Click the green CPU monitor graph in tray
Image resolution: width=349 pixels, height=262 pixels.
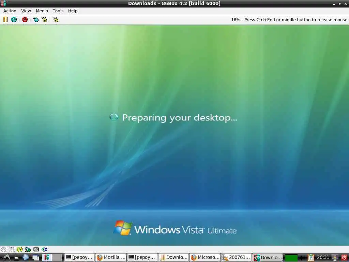pos(291,258)
